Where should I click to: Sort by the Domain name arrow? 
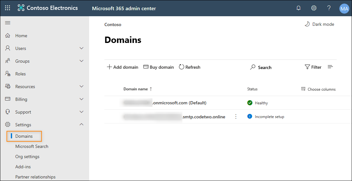pos(151,89)
